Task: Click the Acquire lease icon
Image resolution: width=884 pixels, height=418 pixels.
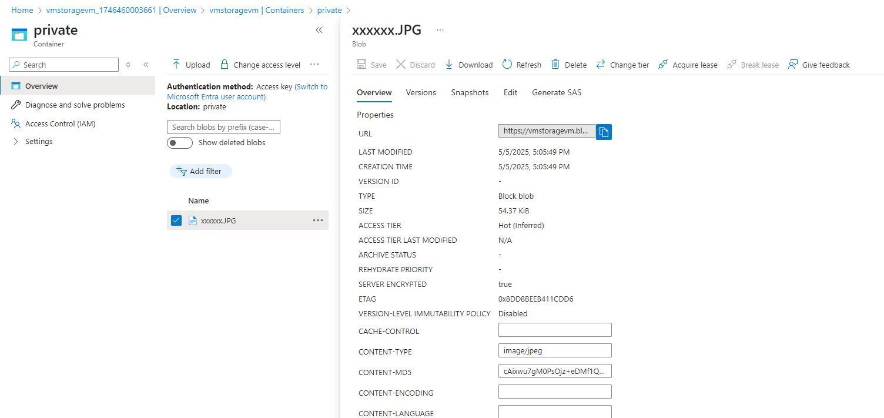Action: point(663,65)
